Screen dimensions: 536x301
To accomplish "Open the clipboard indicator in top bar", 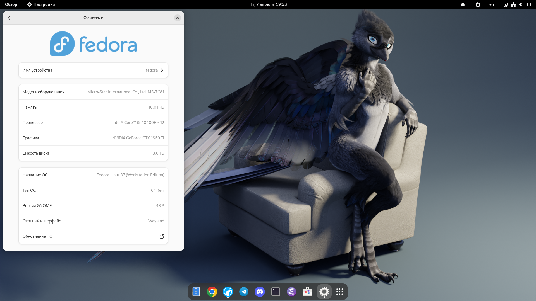I will point(478,4).
